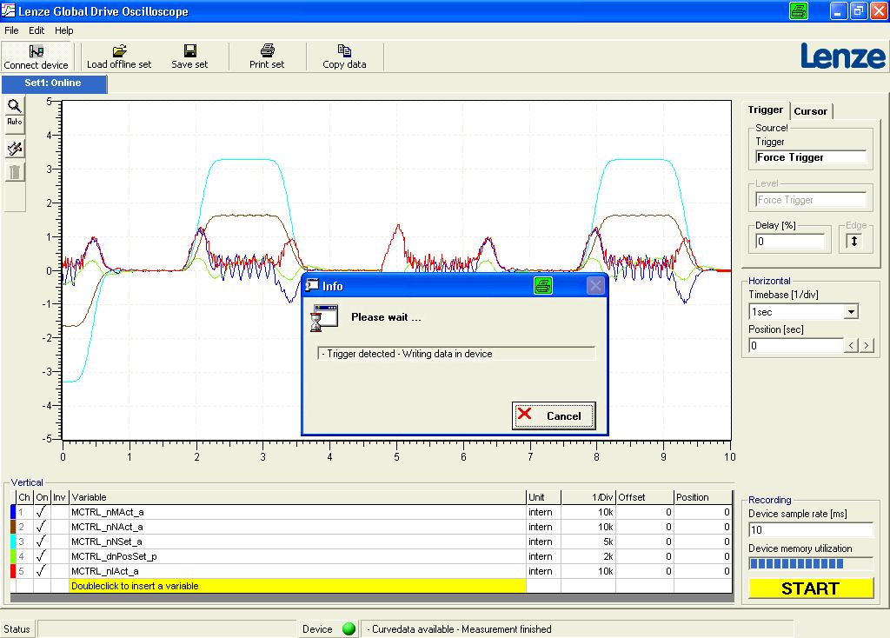
Task: Open the File menu
Action: pos(11,30)
